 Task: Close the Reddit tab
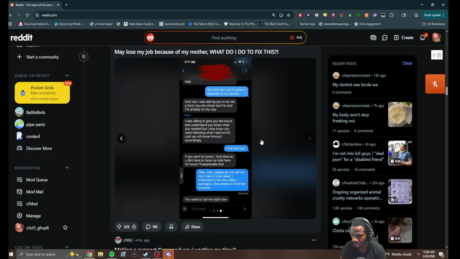(58, 5)
